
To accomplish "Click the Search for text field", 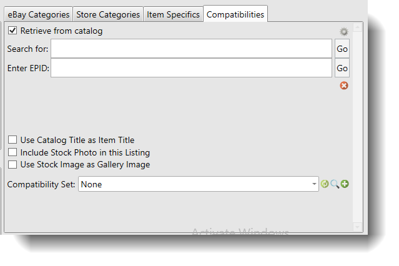I will click(191, 49).
